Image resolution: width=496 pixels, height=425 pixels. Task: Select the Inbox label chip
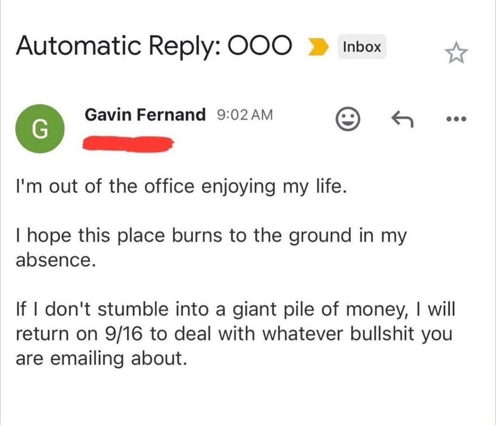pyautogui.click(x=362, y=47)
